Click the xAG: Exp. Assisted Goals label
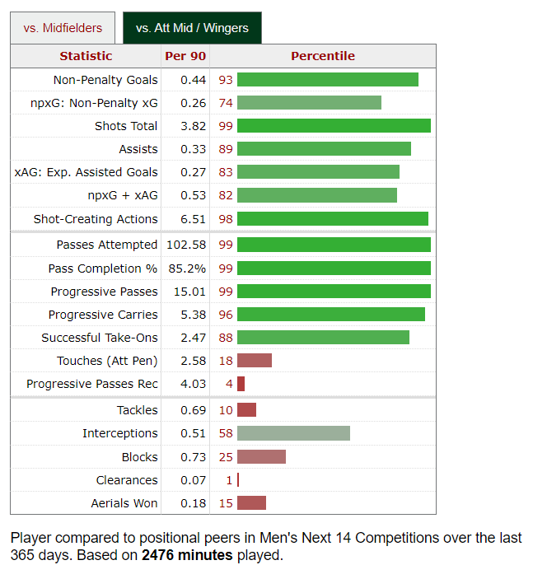Viewport: 533px width, 565px height. click(x=86, y=172)
